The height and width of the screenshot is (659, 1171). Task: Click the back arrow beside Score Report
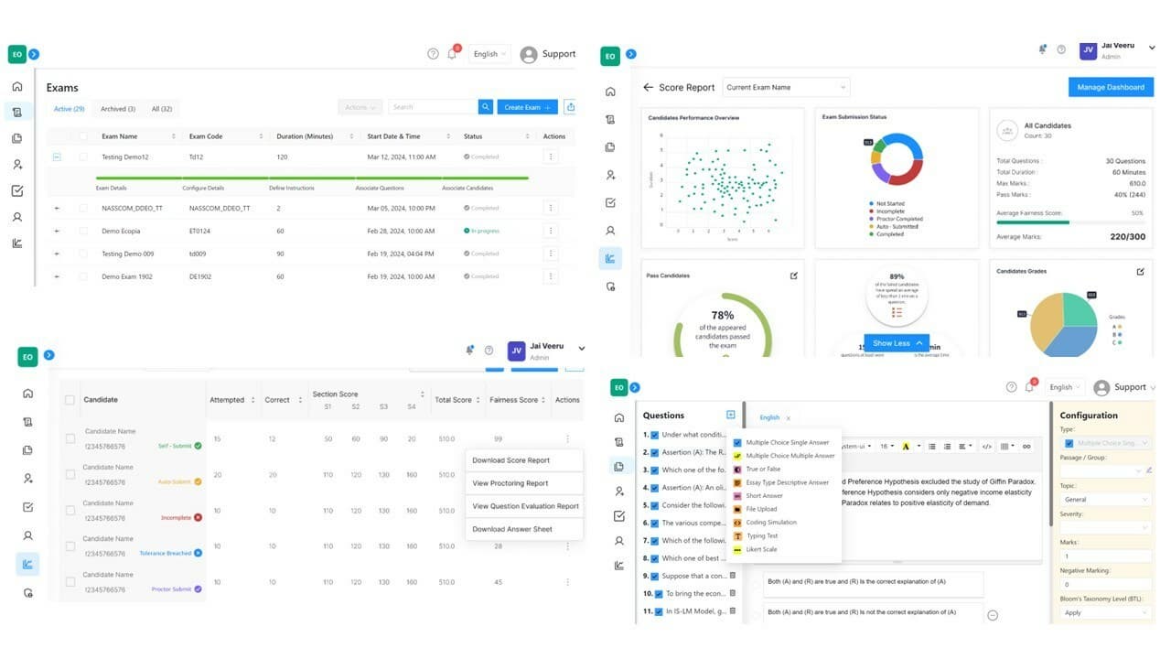[648, 88]
